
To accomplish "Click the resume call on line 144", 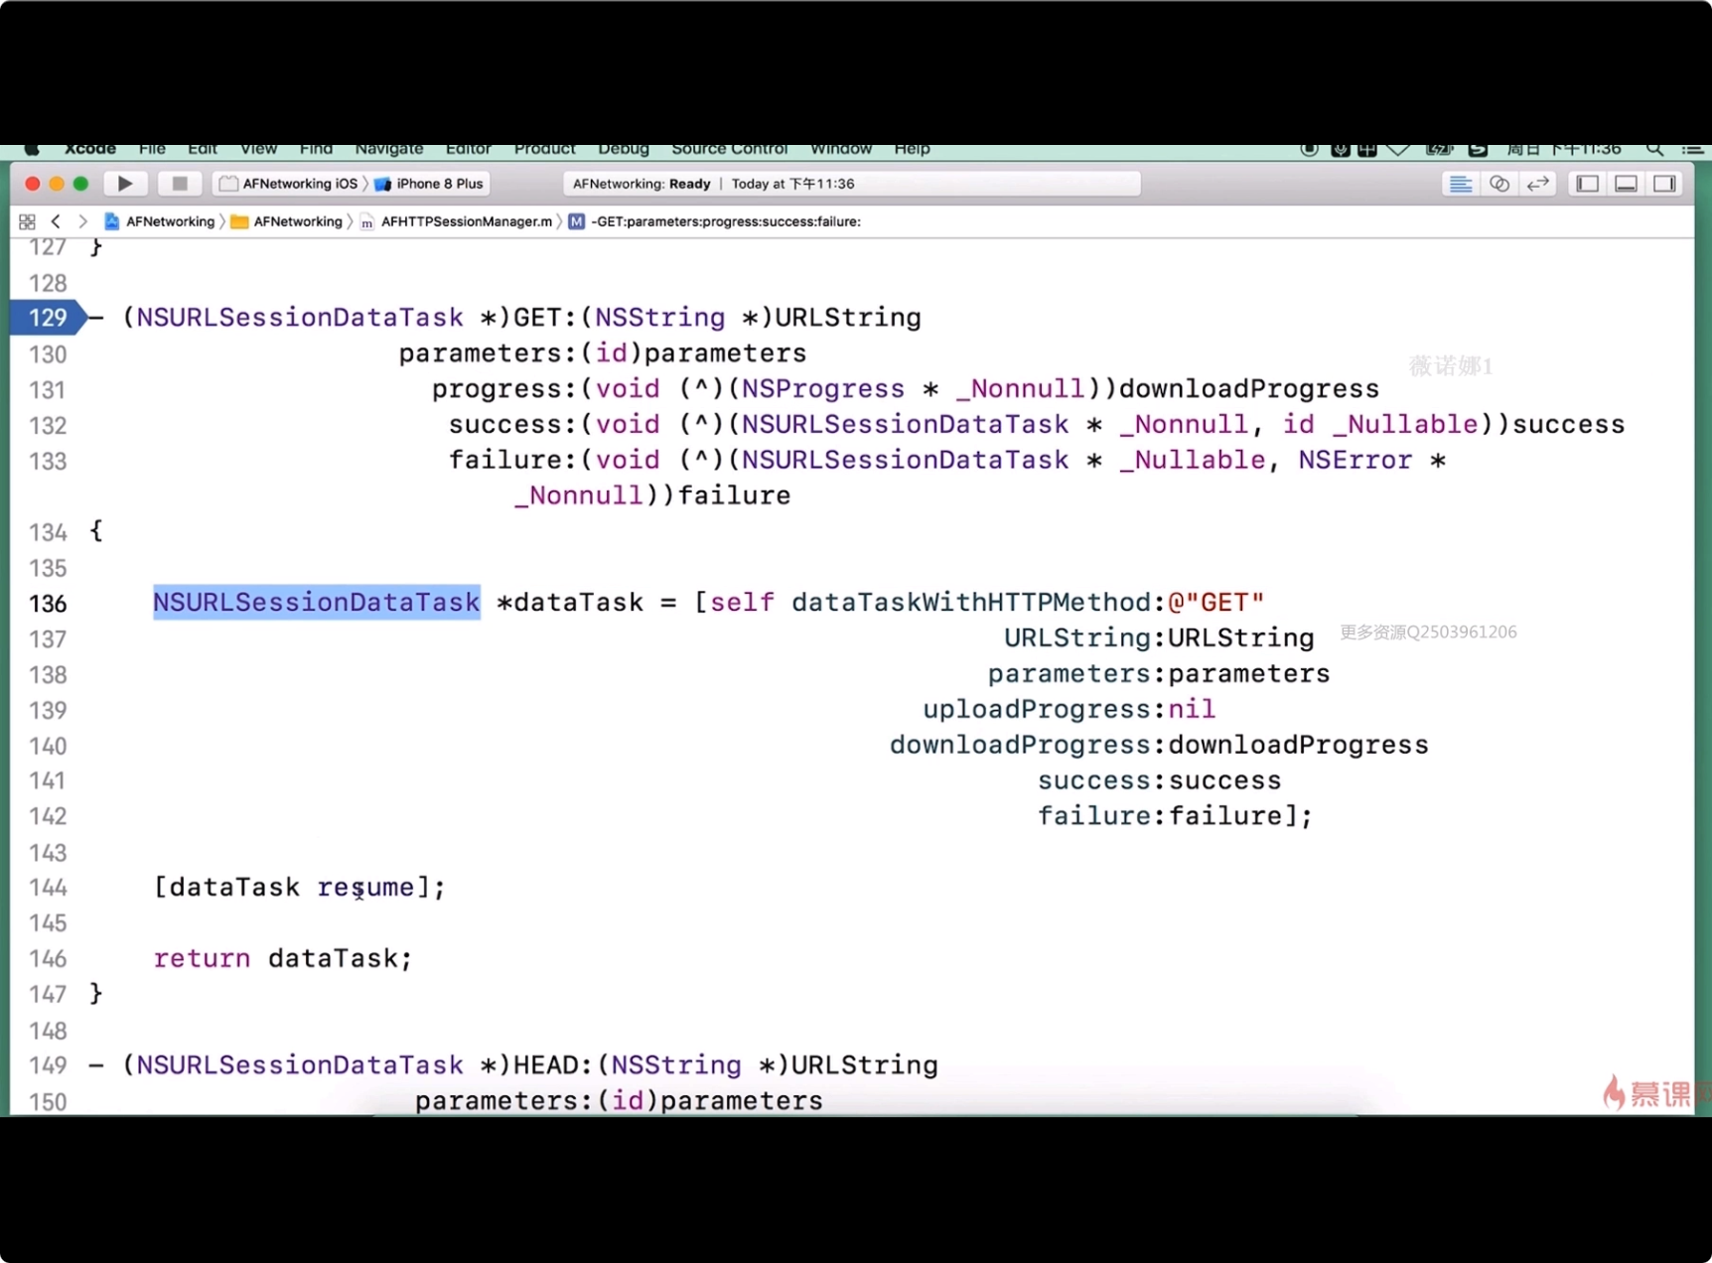I will click(x=365, y=887).
